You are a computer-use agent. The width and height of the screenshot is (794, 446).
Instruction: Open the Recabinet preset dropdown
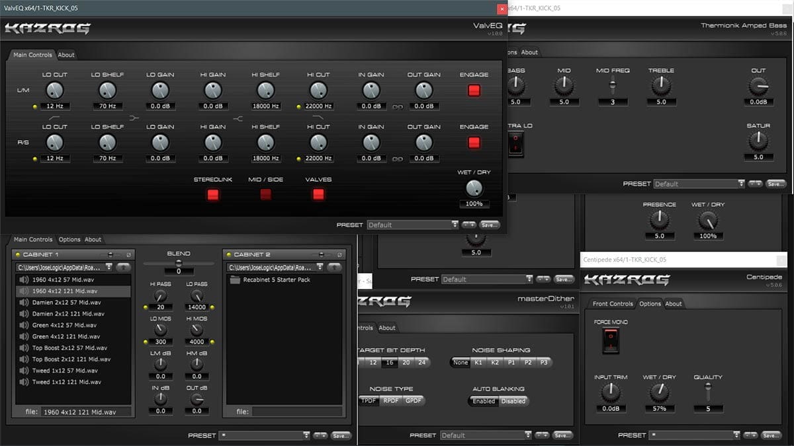pyautogui.click(x=265, y=435)
